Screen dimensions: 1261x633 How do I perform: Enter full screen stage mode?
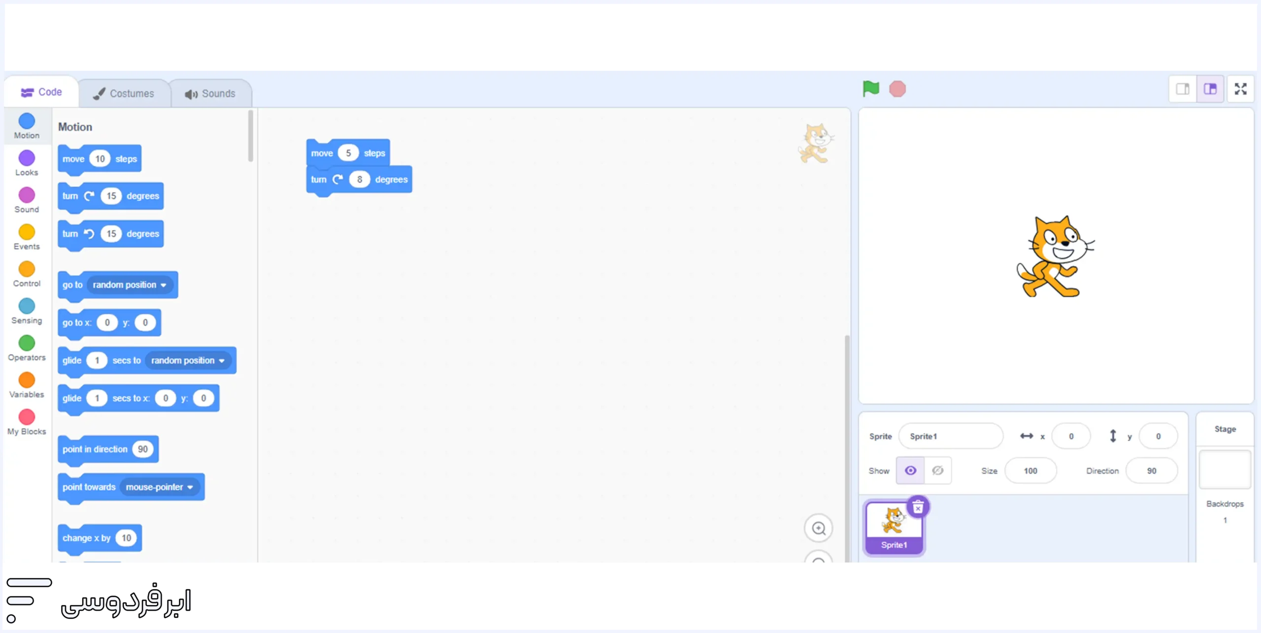tap(1240, 89)
